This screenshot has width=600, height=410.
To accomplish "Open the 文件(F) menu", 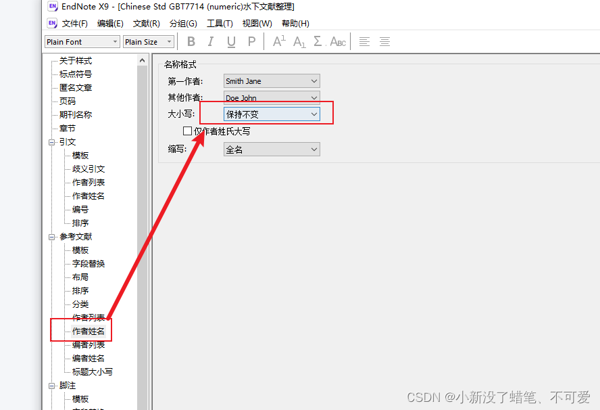I will tap(74, 24).
